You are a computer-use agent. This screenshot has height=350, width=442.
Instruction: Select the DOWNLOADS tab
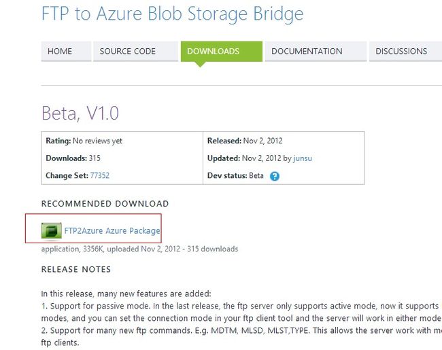coord(222,51)
